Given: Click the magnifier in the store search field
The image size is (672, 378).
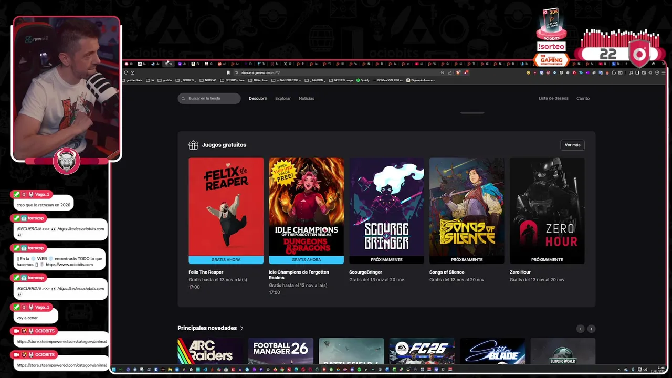Looking at the screenshot, I should pyautogui.click(x=183, y=98).
